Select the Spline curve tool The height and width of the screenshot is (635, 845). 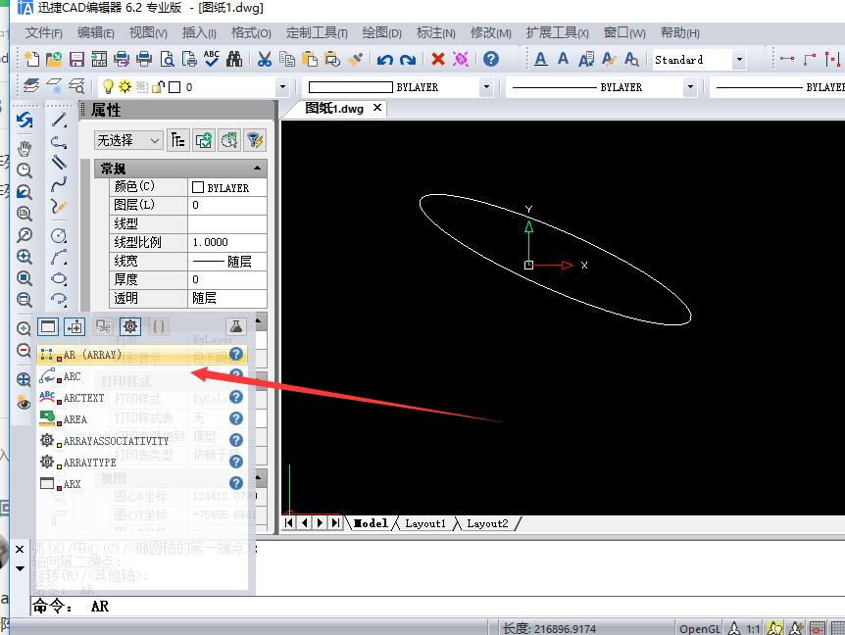(x=59, y=184)
